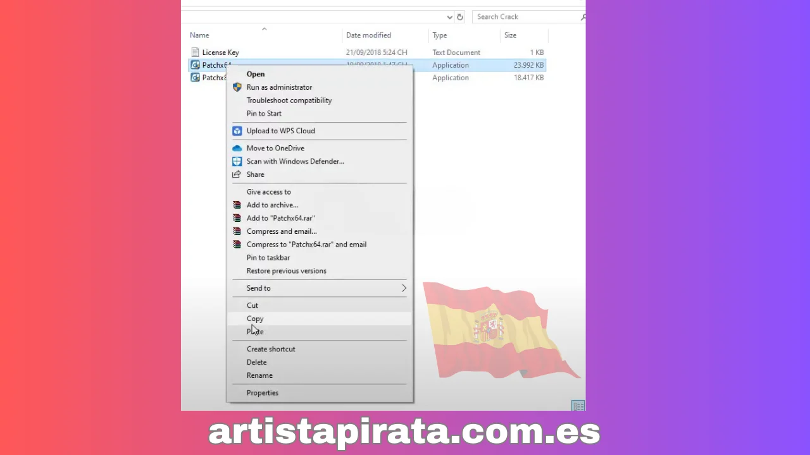Expand the Send to submenu arrow
810x455 pixels.
[404, 288]
